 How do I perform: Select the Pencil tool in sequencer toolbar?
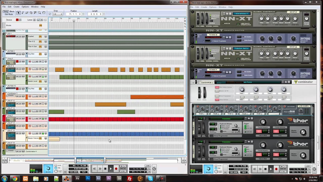pos(23,13)
